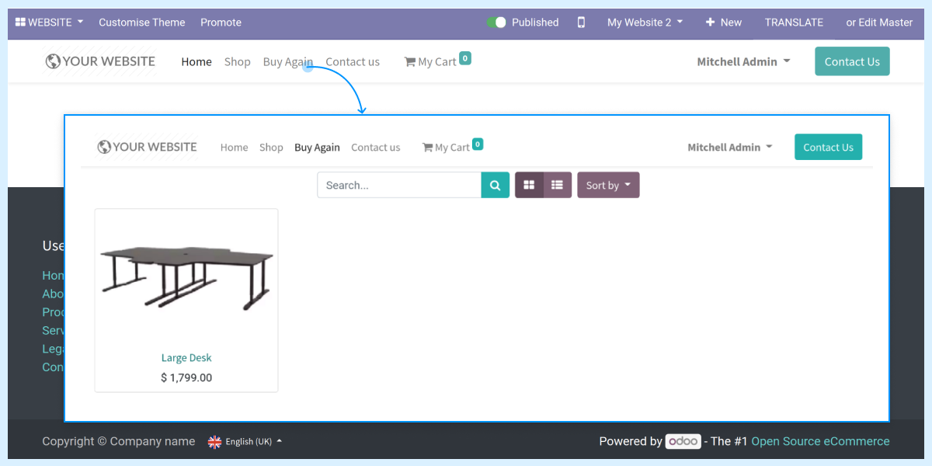Click inside the product Search field

pyautogui.click(x=396, y=185)
